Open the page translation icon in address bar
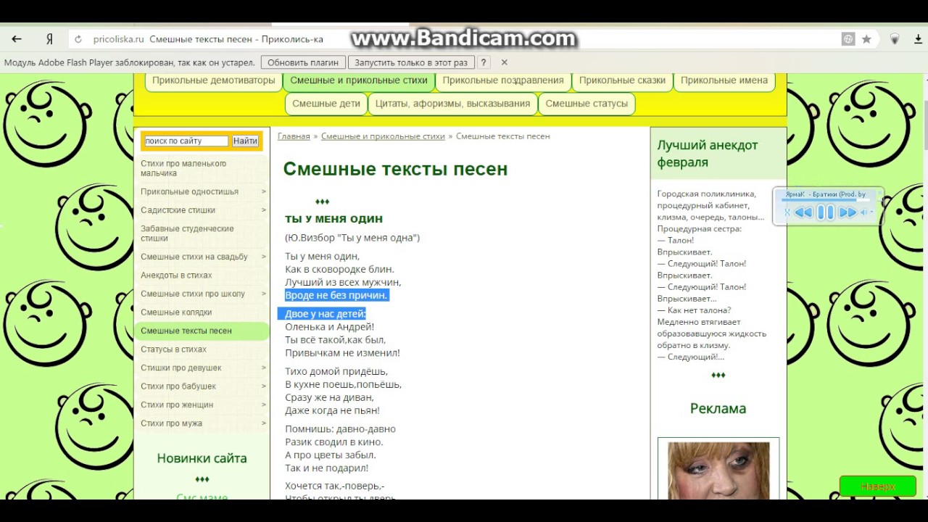928x522 pixels. click(848, 39)
